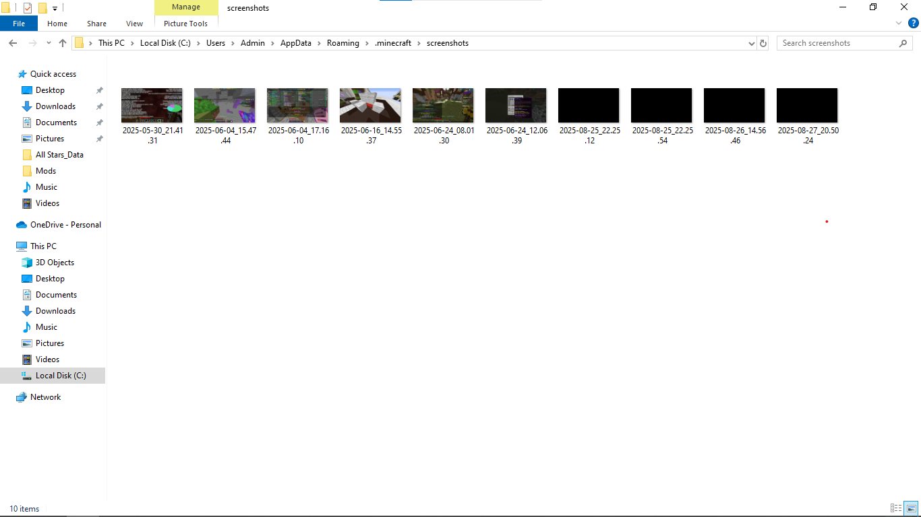Image resolution: width=921 pixels, height=517 pixels.
Task: Expand the breadcrumb chevron after AppData
Action: [x=319, y=43]
